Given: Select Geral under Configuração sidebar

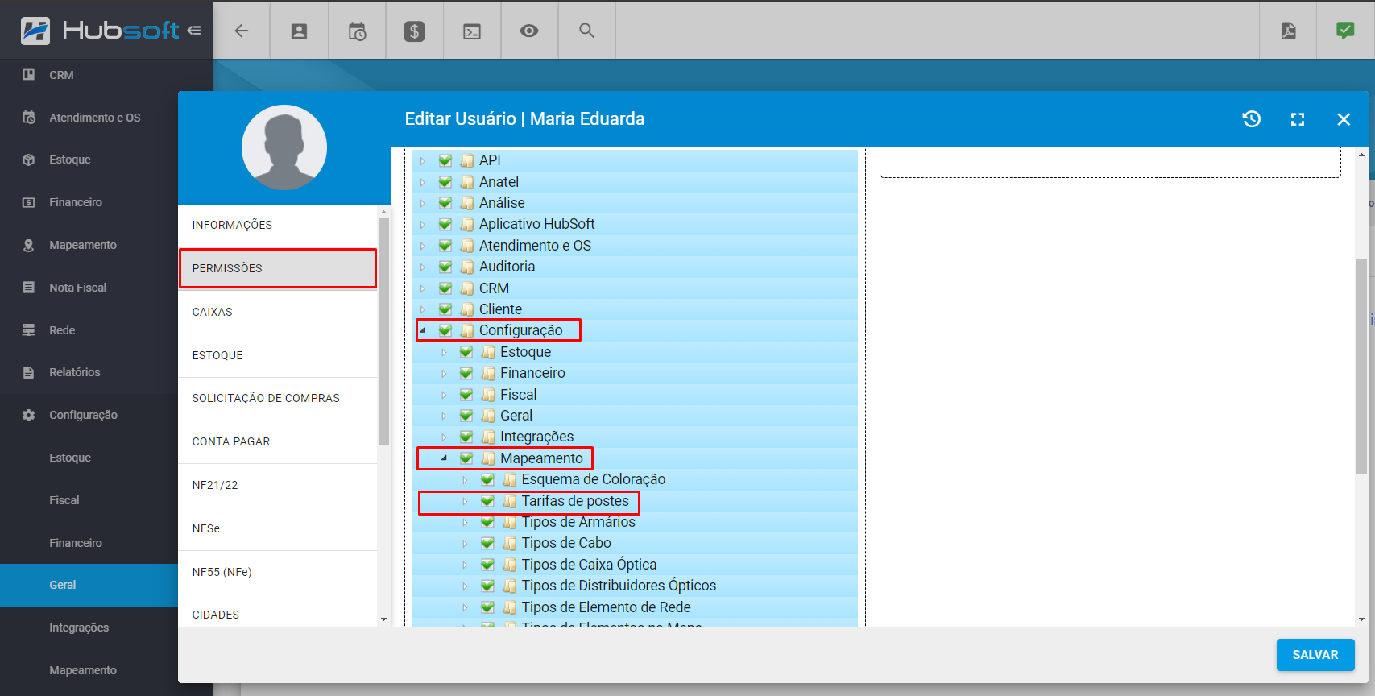Looking at the screenshot, I should [89, 585].
